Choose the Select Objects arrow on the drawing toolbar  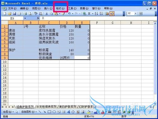tap(17, 112)
